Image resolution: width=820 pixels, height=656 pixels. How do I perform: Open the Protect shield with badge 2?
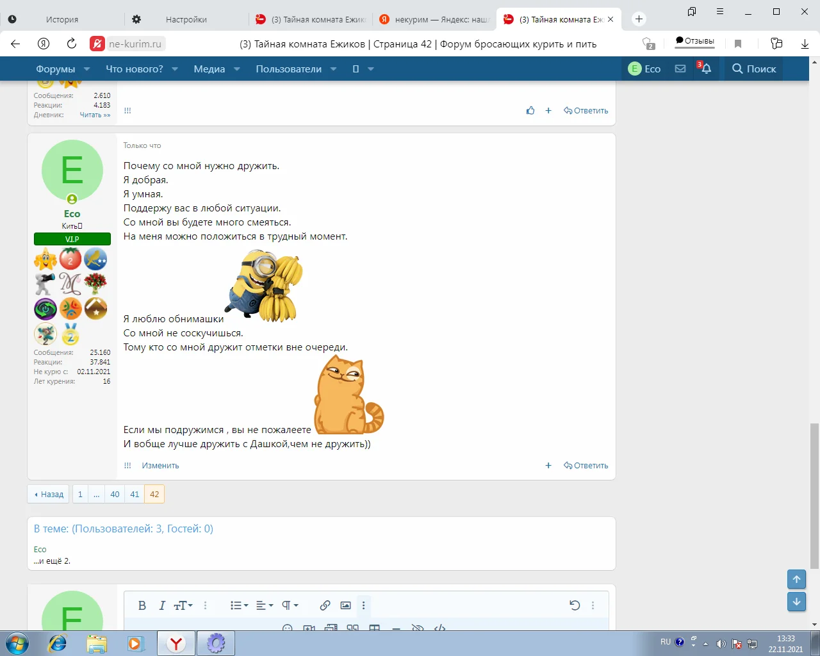click(648, 44)
